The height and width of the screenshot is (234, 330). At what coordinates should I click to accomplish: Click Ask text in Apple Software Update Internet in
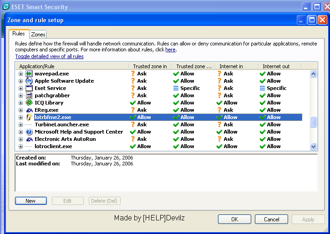coord(228,81)
